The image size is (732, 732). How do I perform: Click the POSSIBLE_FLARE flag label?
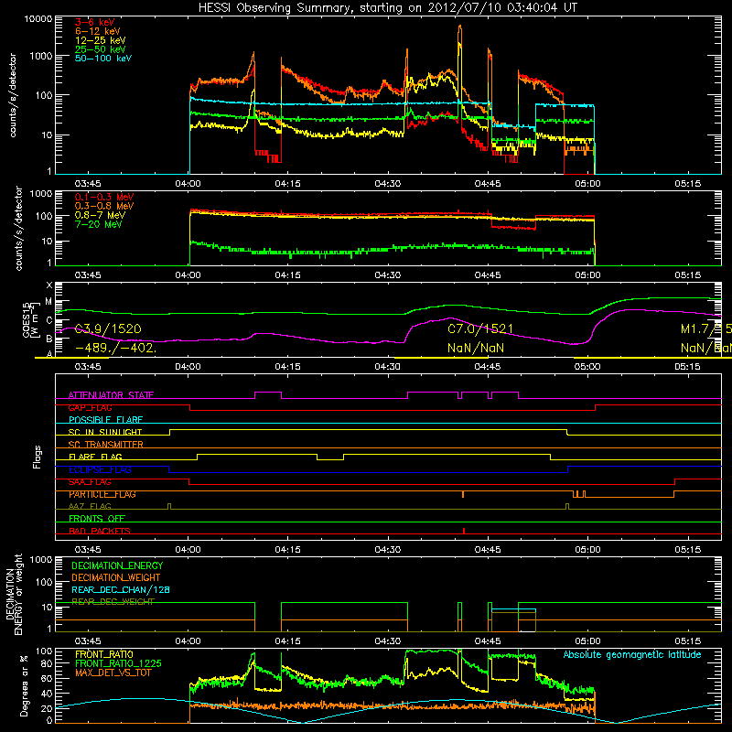pos(105,420)
